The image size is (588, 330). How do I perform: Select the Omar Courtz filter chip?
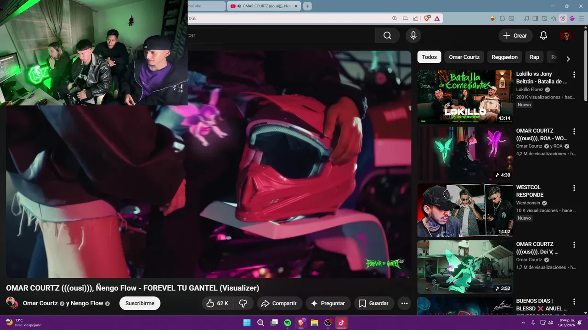coord(464,57)
